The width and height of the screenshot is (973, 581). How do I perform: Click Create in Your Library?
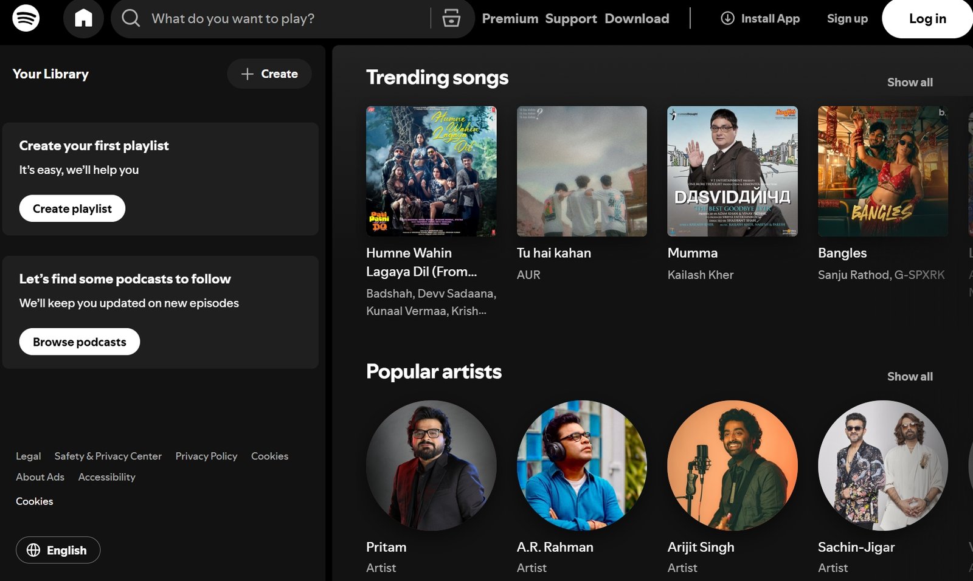pos(269,74)
